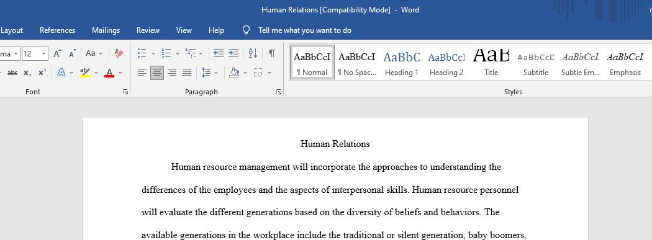652x240 pixels.
Task: Toggle center alignment
Action: (x=156, y=73)
